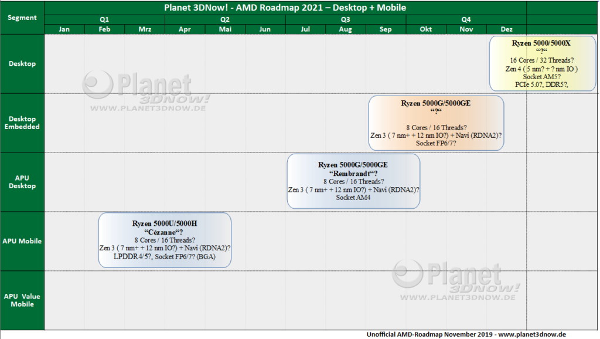Click "8 Cores / 16 Threads?" in Desktop Embedded box
The image size is (600, 339).
436,127
